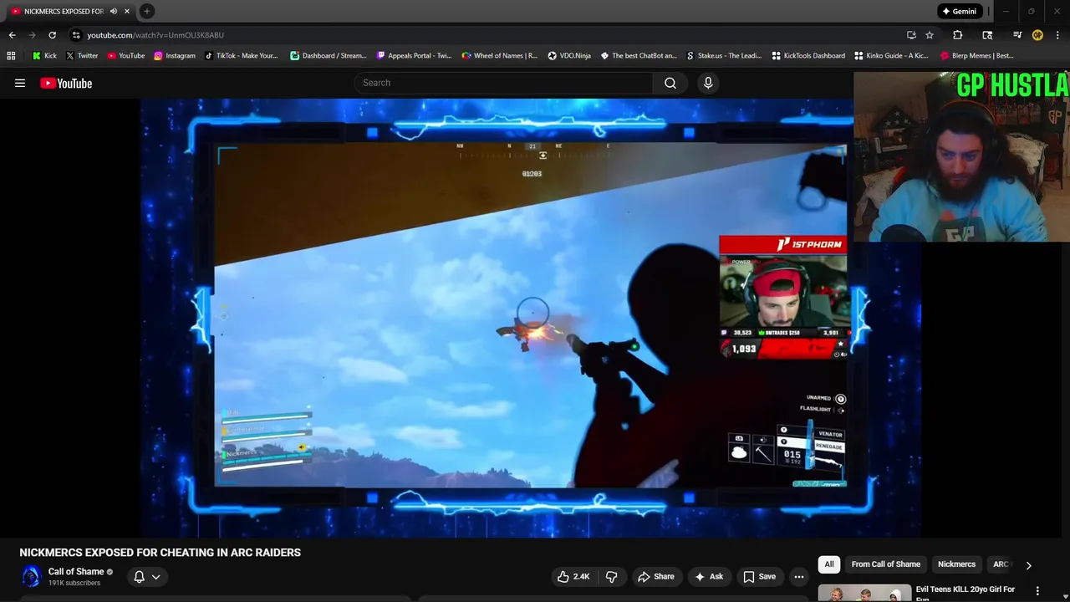
Task: Open the Twitter bookmark
Action: [x=82, y=56]
